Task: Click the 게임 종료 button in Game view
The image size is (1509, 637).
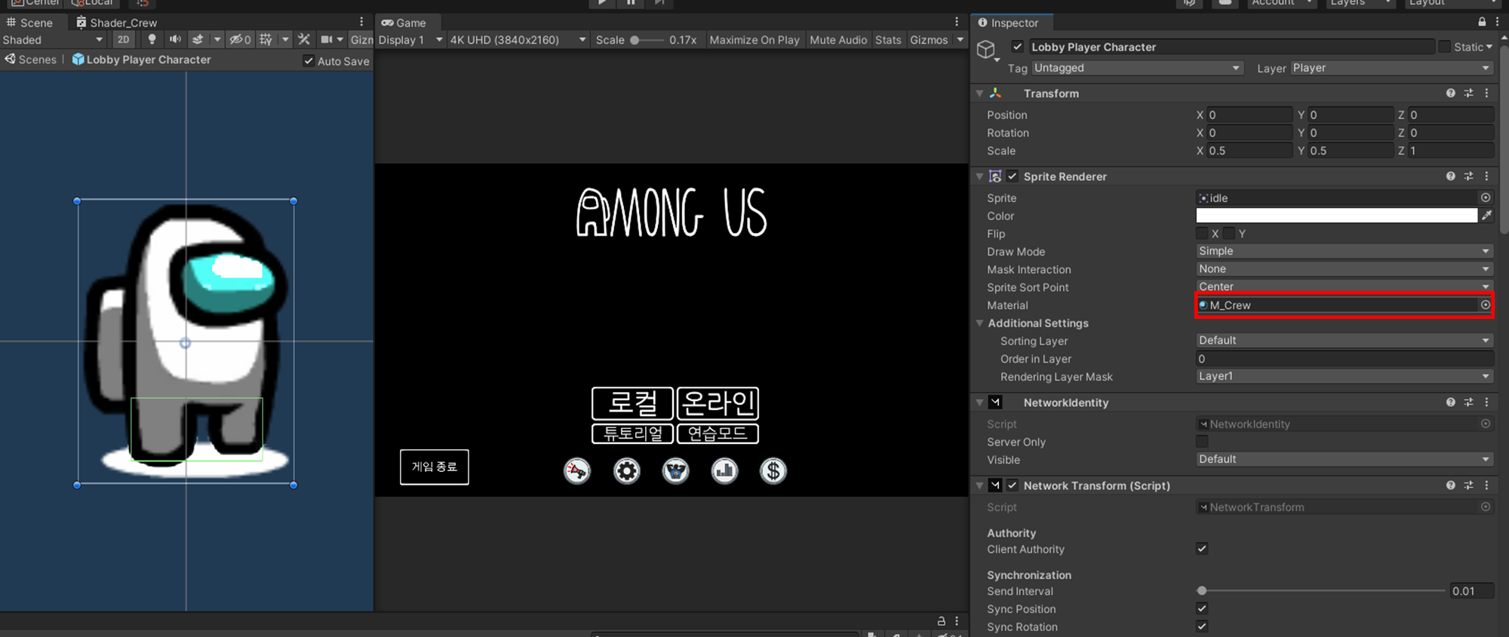Action: (435, 467)
